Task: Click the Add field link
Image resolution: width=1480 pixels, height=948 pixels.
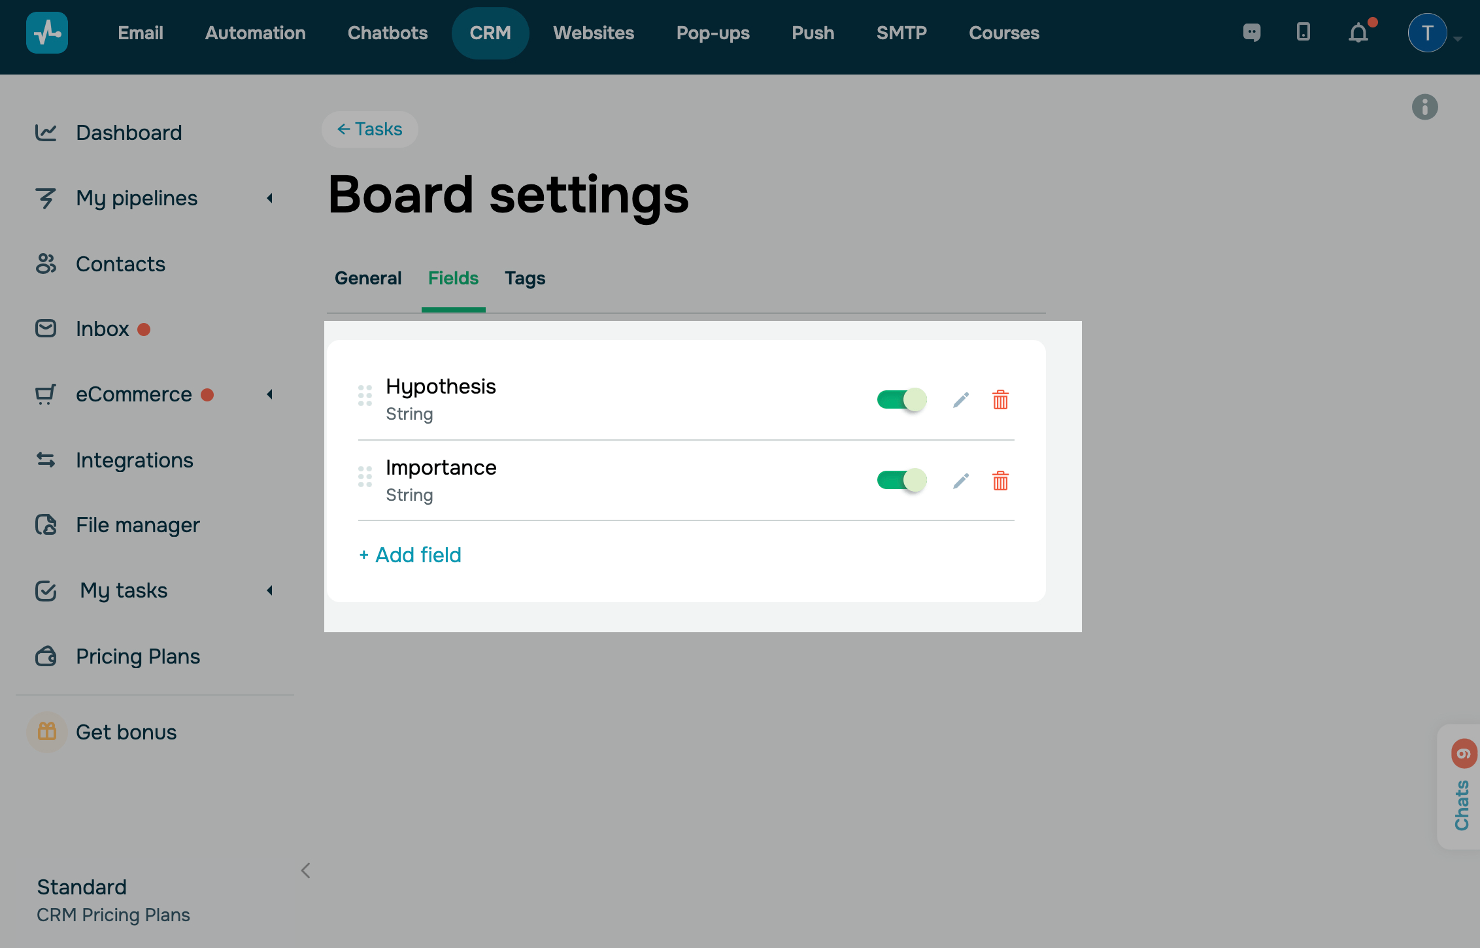Action: pos(411,555)
